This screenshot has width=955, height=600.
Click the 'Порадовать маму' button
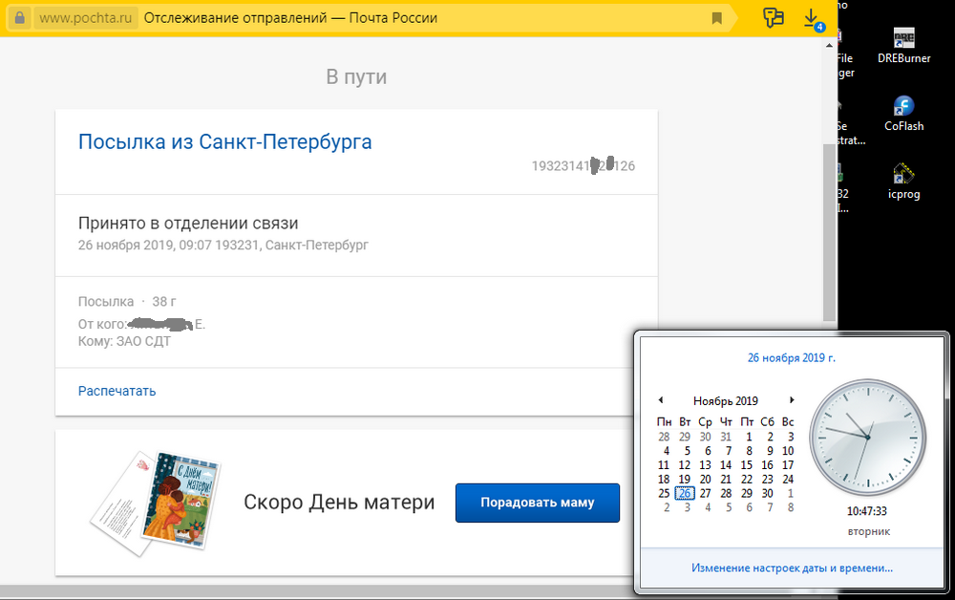(537, 503)
